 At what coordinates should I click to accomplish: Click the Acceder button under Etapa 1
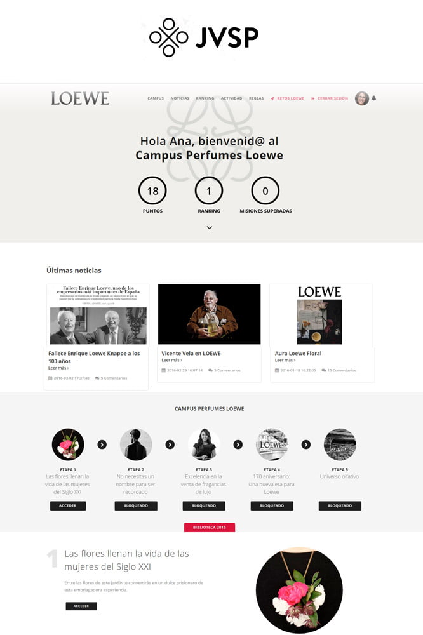pos(68,506)
